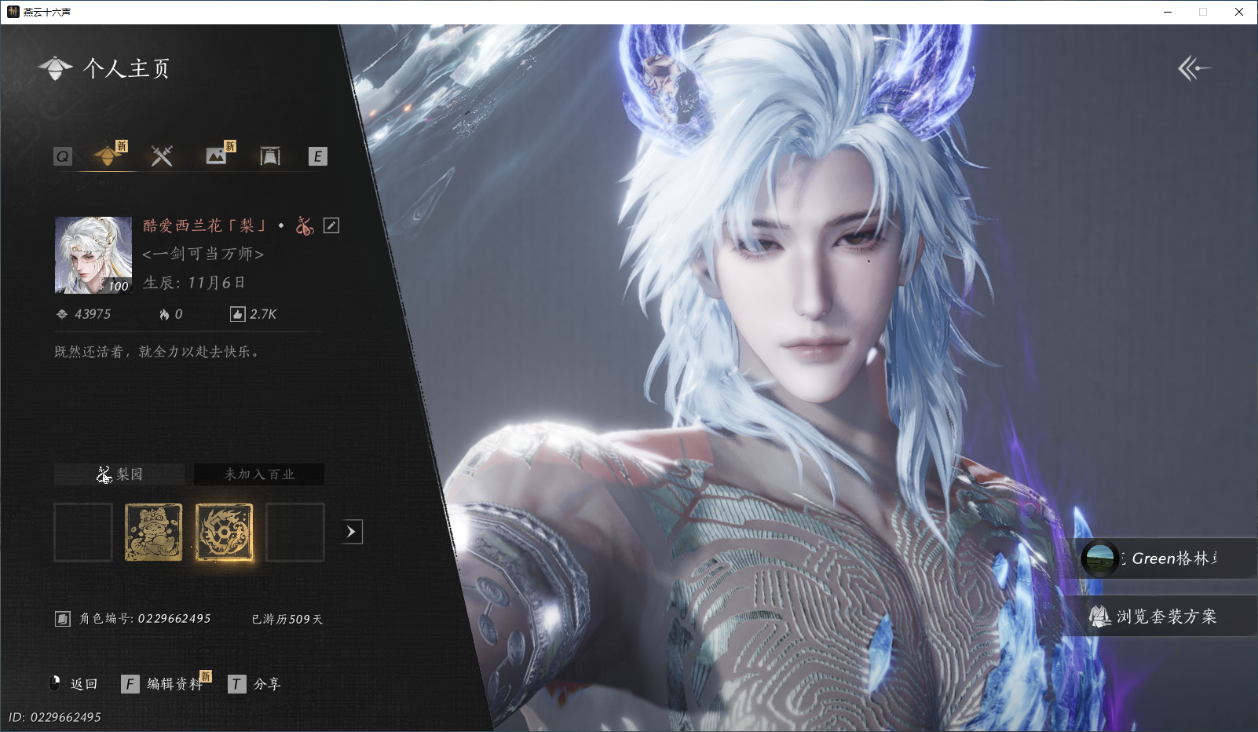Open the Green格林 scene button
Image resolution: width=1258 pixels, height=732 pixels.
tap(1167, 558)
